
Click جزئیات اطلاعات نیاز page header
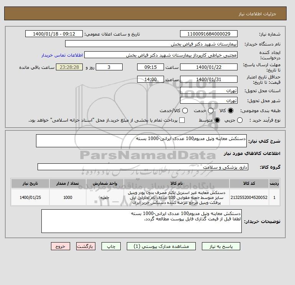coord(257,14)
